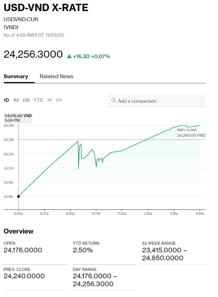218x297 pixels.
Task: Click the Add a comparison field
Action: point(156,101)
